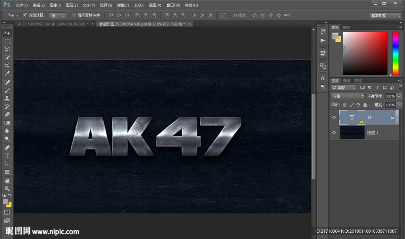Expand the 09 layer effects
Screen dimensions: 405x239
coord(397,117)
